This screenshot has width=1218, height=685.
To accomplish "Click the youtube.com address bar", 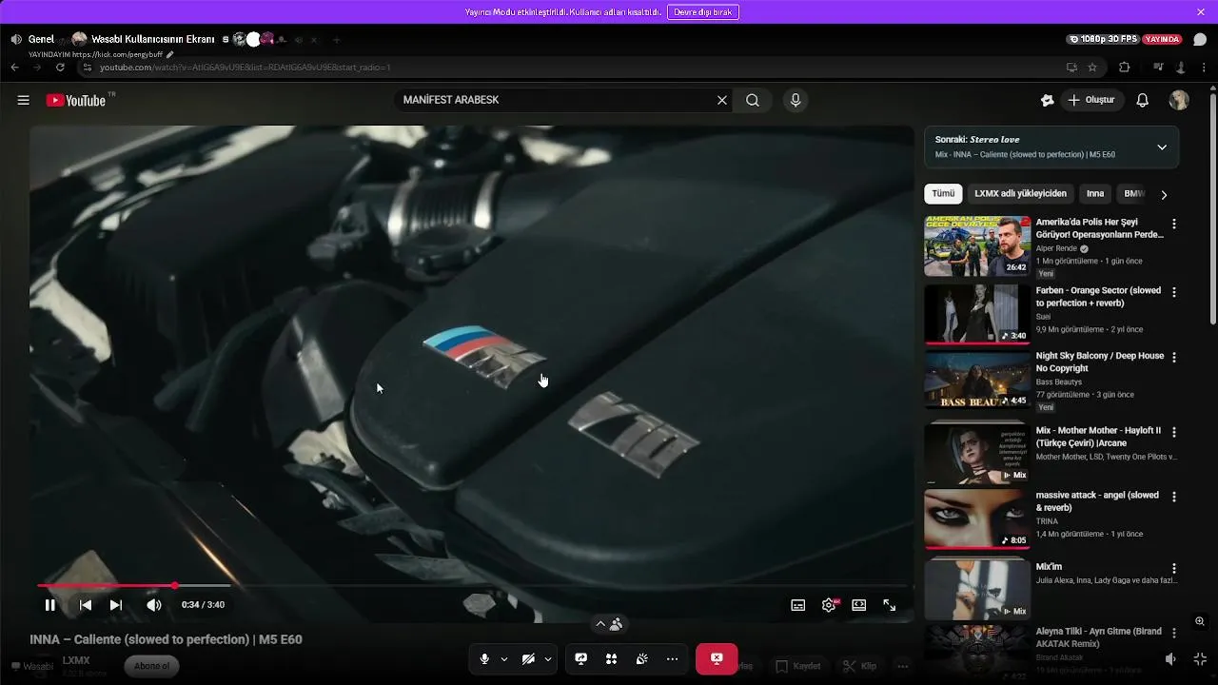I will (571, 68).
